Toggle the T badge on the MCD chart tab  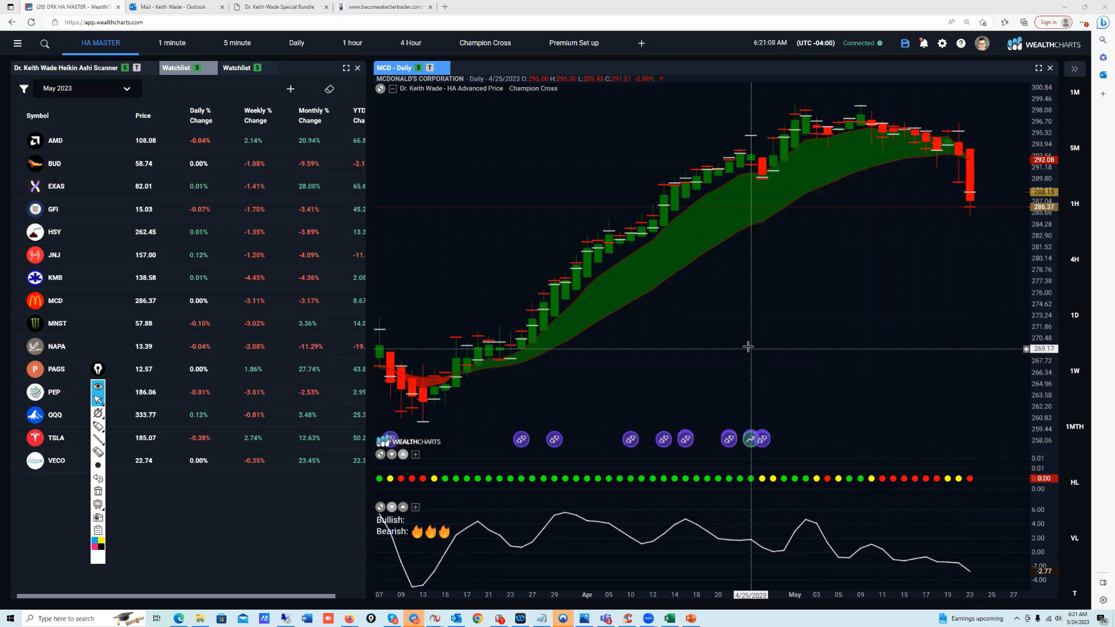(x=430, y=68)
